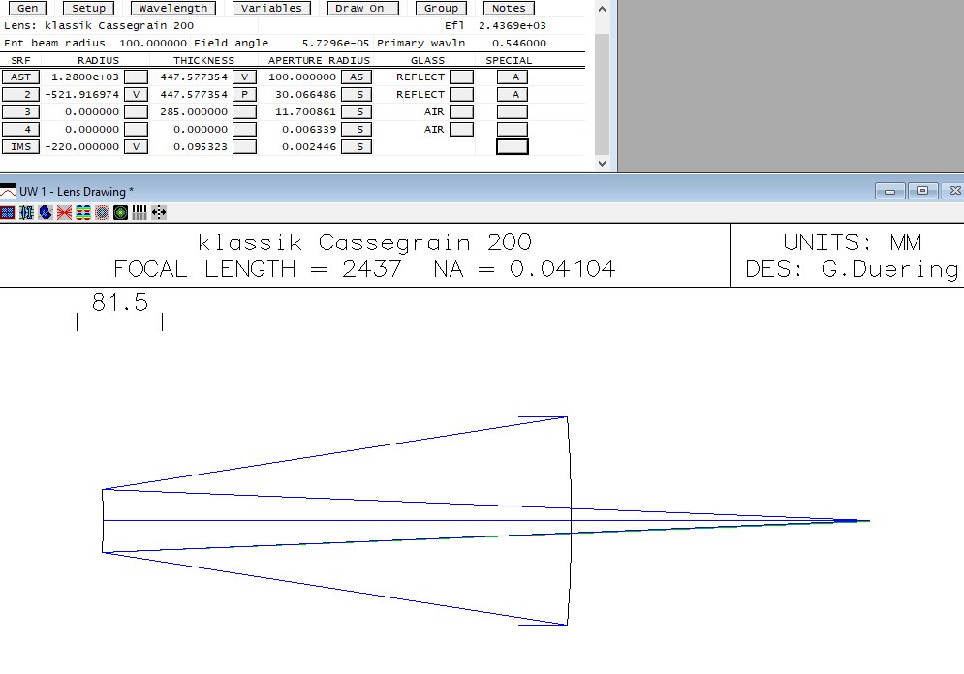Edit the Primary wavln 0.546000 value
964x674 pixels.
click(x=519, y=43)
